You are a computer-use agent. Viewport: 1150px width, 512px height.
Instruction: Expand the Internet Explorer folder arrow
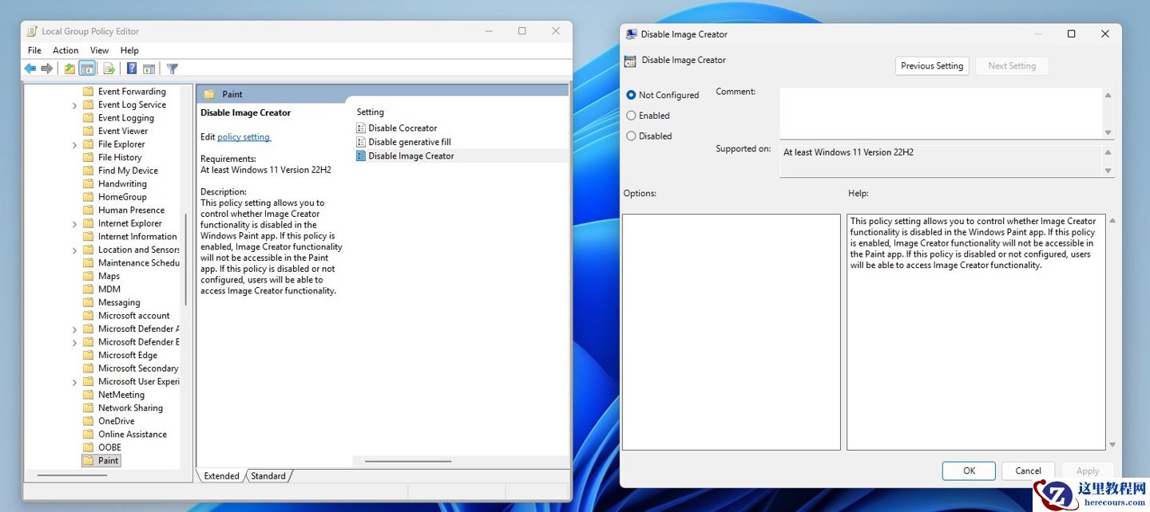coord(74,224)
